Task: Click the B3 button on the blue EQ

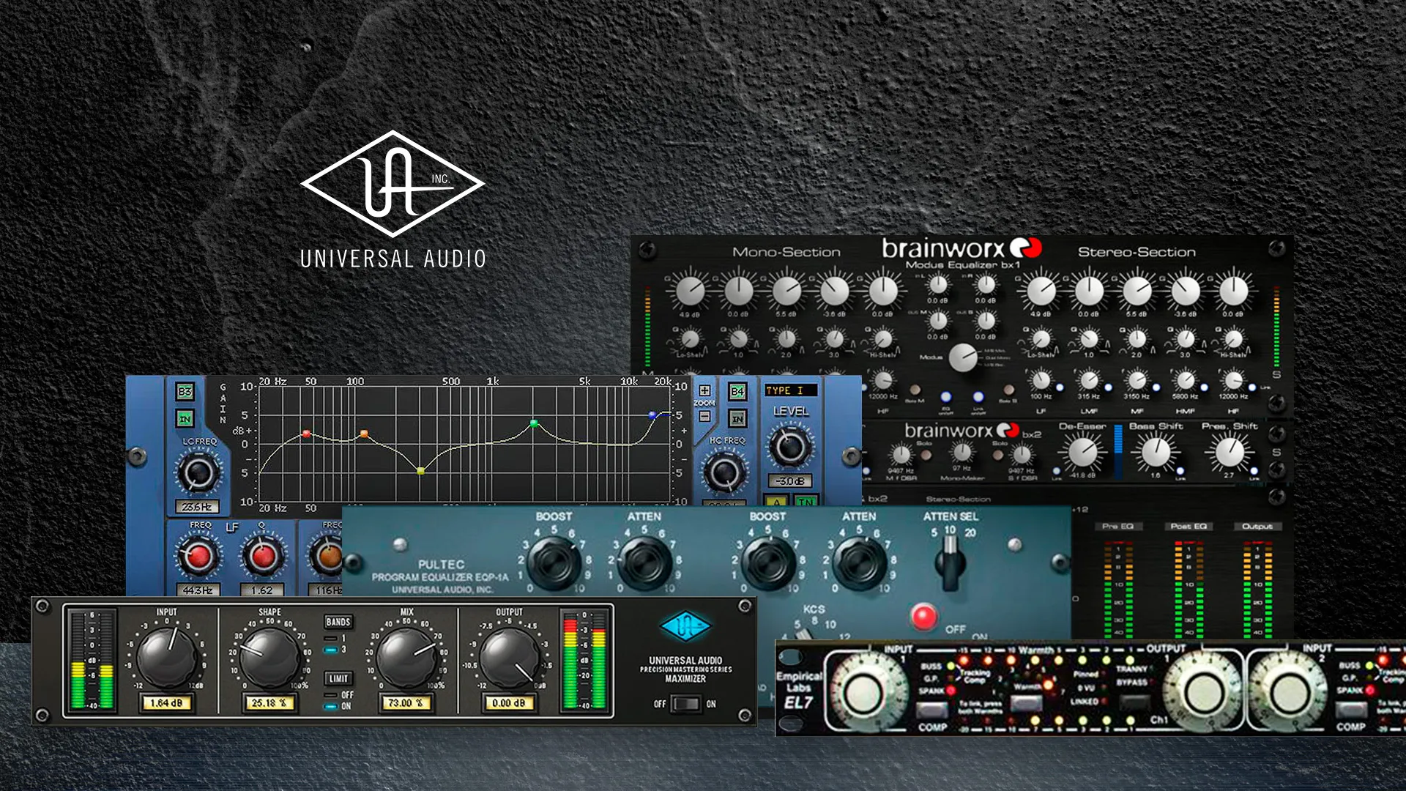Action: pos(185,392)
